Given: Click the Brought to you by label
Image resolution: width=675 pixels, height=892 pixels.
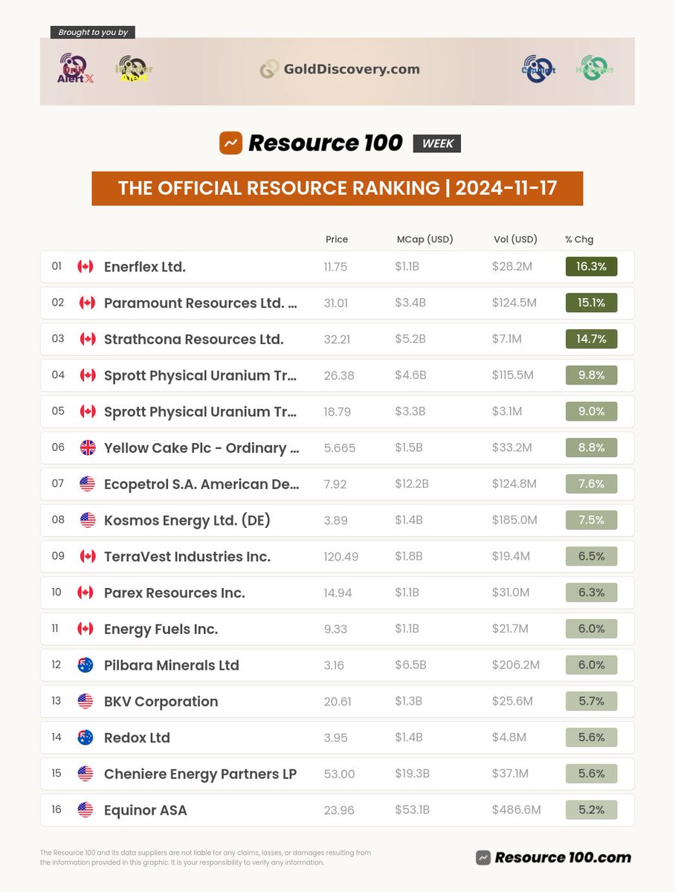Looking at the screenshot, I should (x=93, y=32).
